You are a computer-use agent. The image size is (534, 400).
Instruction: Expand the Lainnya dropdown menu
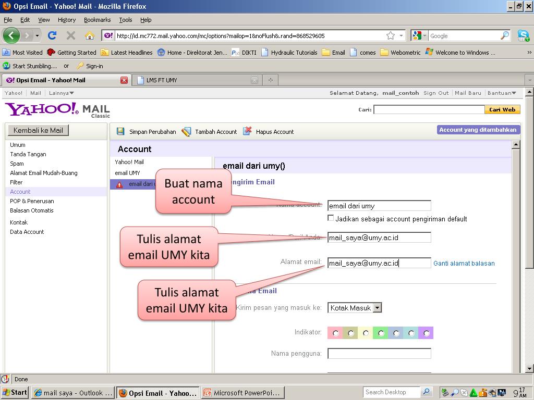pyautogui.click(x=62, y=93)
